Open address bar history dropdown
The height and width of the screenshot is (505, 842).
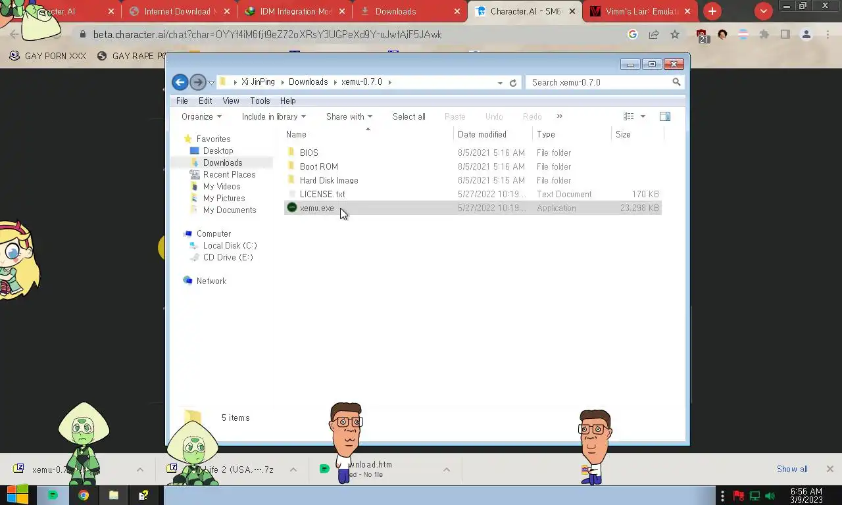click(x=500, y=83)
